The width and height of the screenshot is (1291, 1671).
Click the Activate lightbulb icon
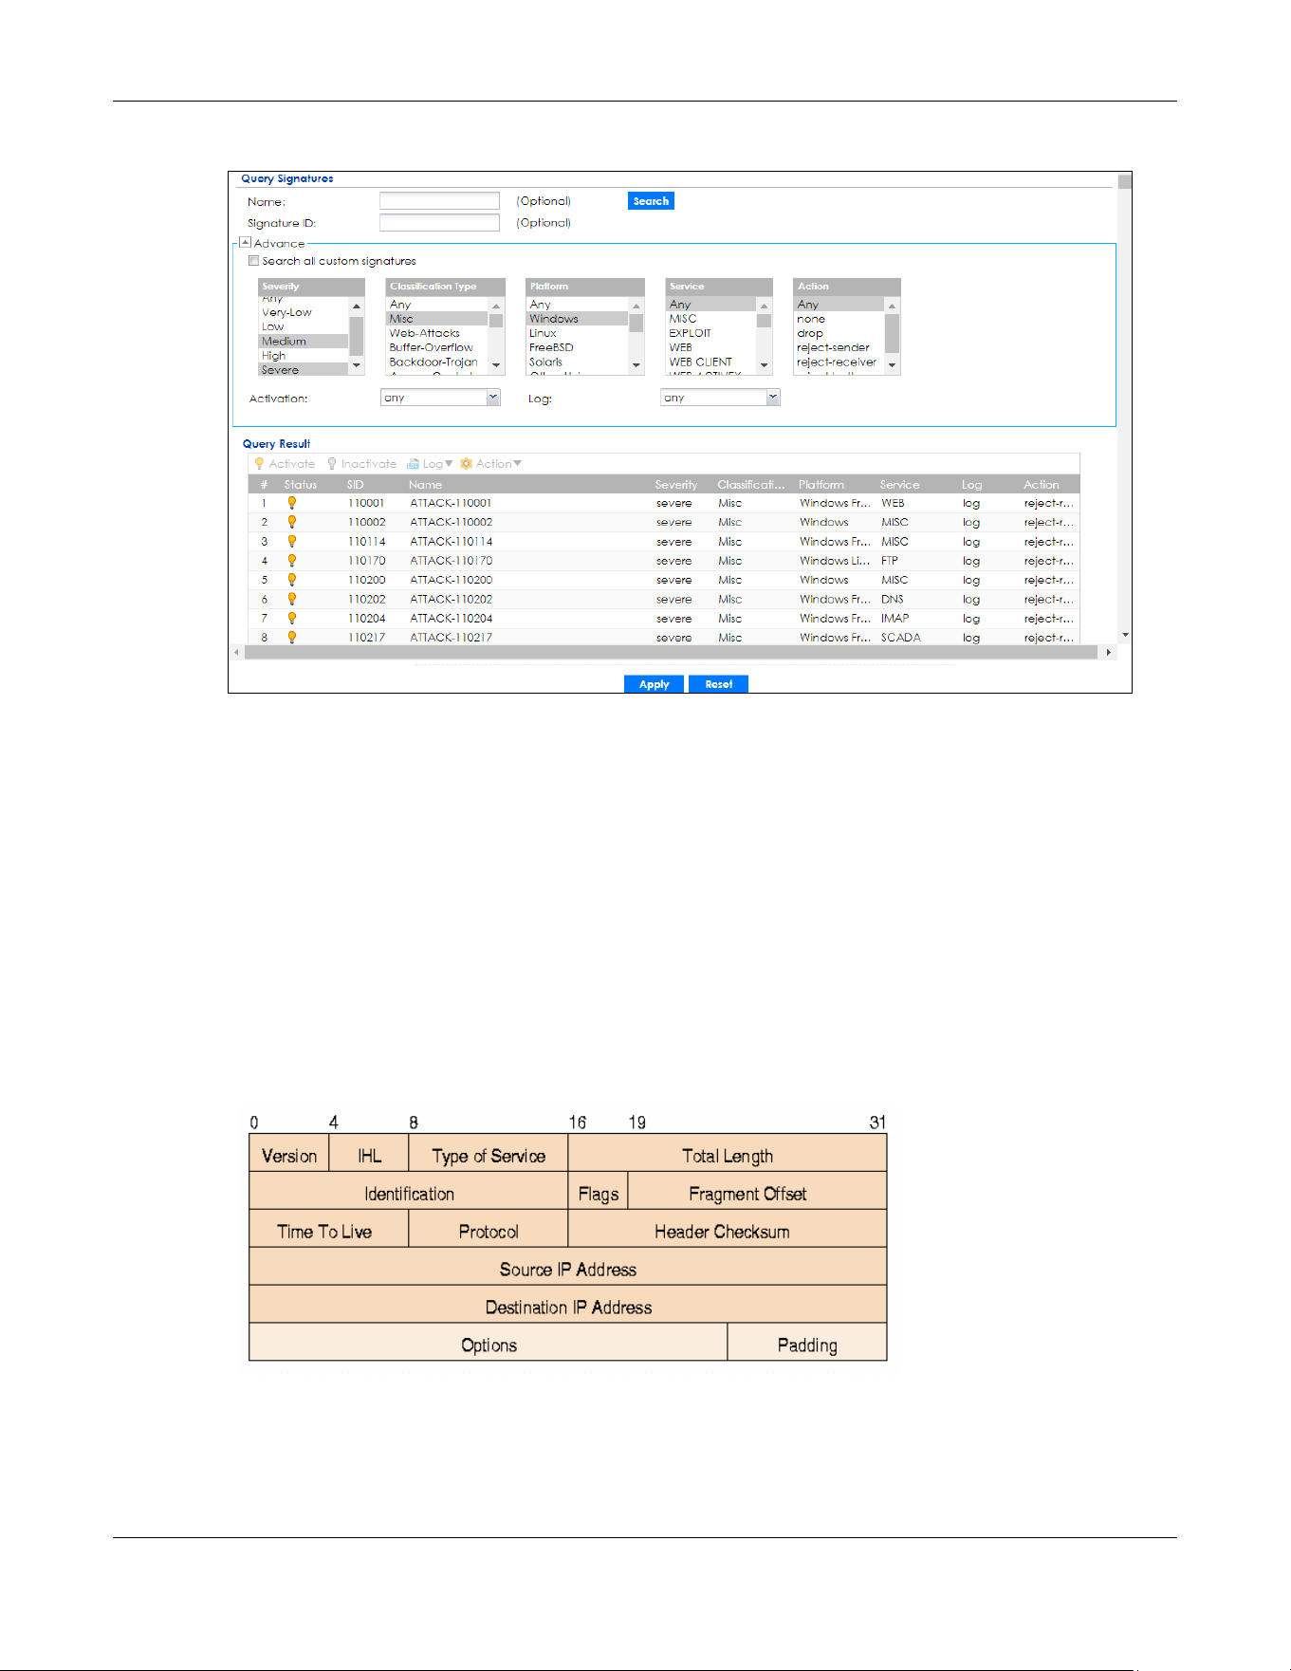tap(259, 464)
